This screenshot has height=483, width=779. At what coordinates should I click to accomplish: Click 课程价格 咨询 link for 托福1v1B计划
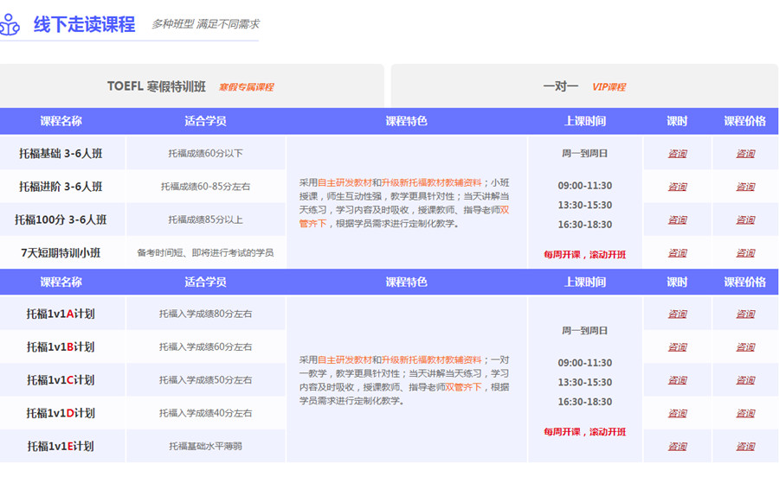pos(745,347)
